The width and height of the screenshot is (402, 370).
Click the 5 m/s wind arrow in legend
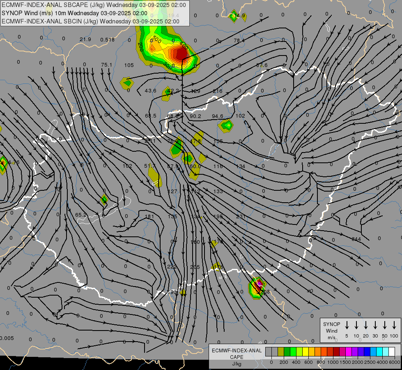(x=347, y=325)
